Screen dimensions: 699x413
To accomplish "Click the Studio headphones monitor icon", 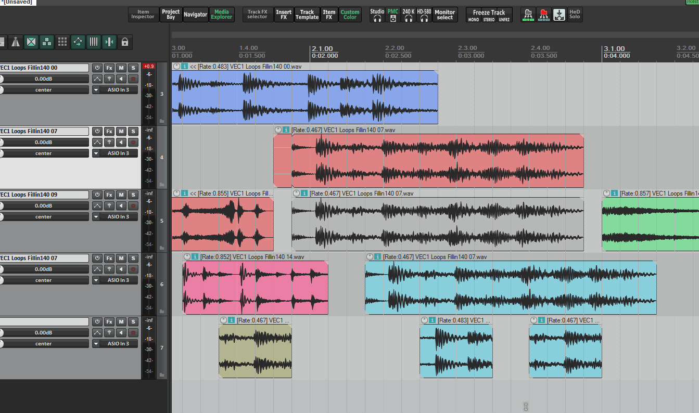I will (x=377, y=15).
